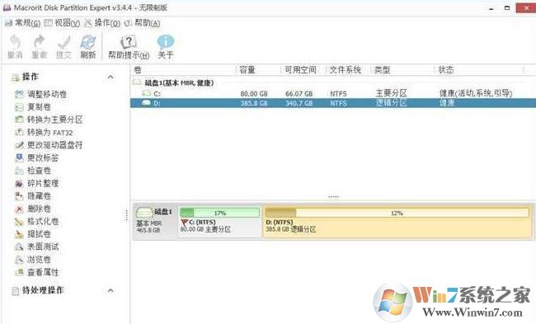Image resolution: width=536 pixels, height=324 pixels.
Task: Select 调整移动卷 operation in sidebar
Action: [41, 94]
